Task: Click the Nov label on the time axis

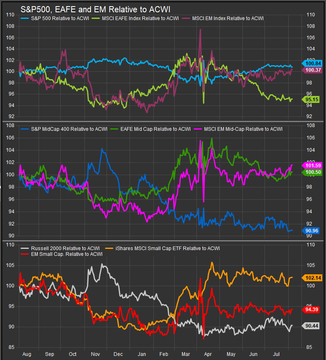Action: (95, 354)
